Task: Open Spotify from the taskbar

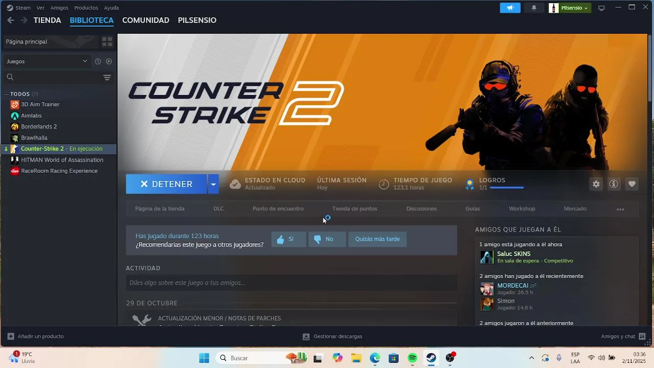Action: (412, 358)
